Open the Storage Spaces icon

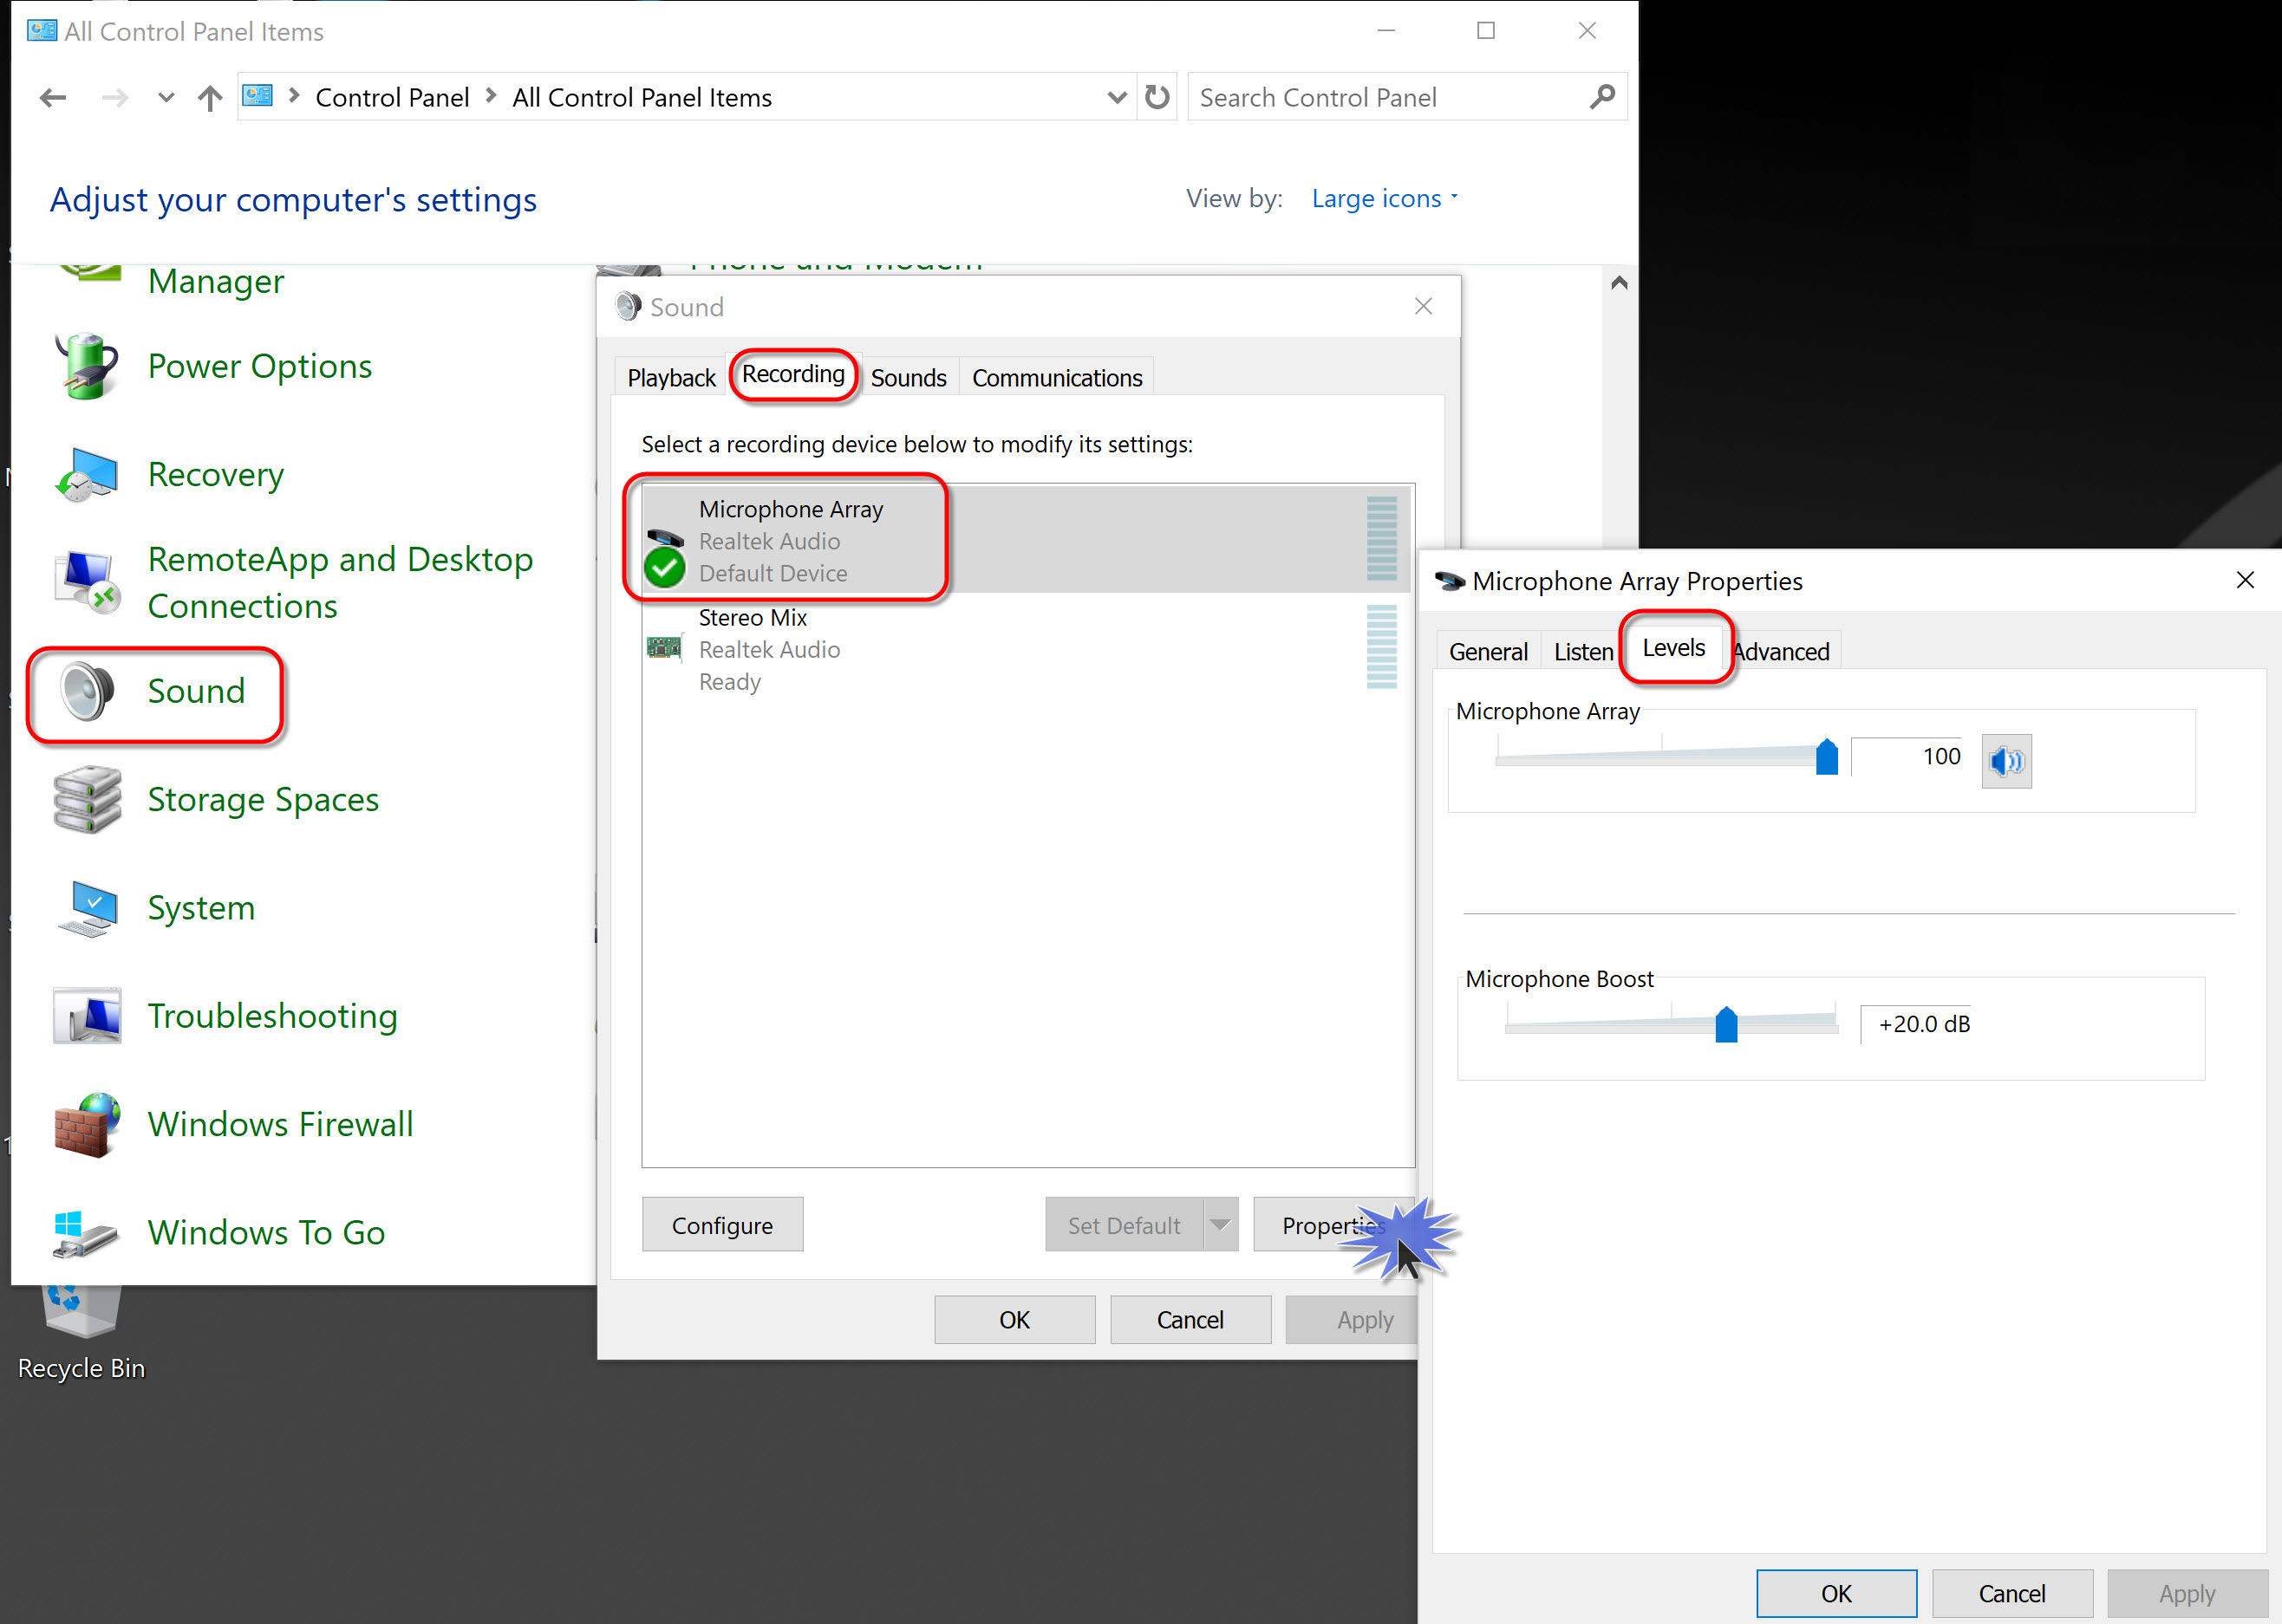(87, 799)
